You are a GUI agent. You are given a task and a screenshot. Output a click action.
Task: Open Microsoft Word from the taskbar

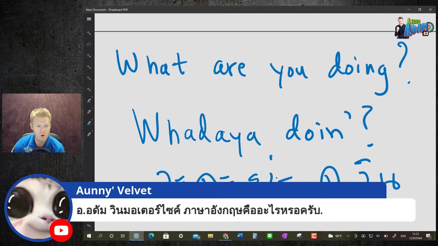(x=240, y=236)
